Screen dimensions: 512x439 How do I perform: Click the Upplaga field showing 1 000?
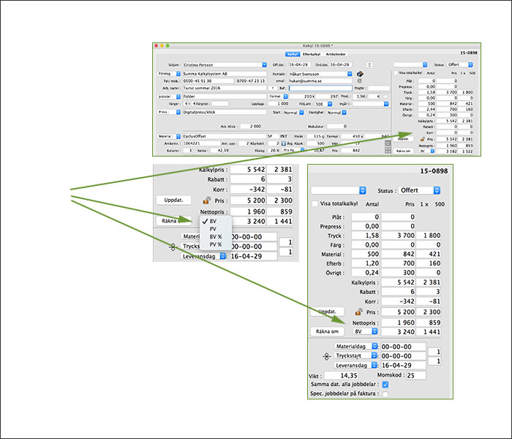coord(278,104)
